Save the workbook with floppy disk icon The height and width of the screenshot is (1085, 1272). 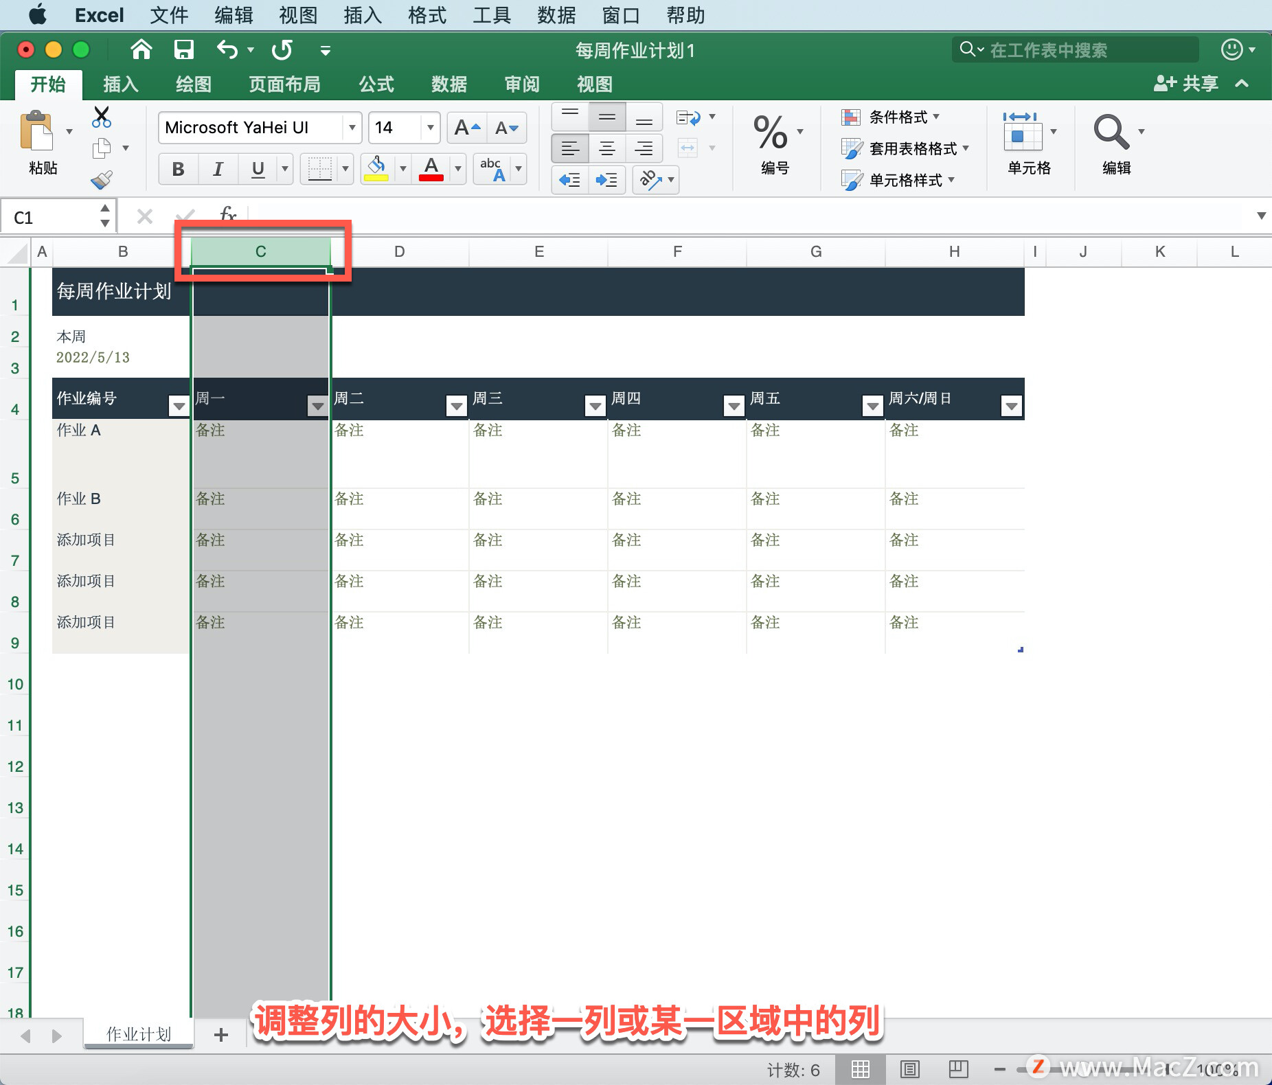click(183, 49)
